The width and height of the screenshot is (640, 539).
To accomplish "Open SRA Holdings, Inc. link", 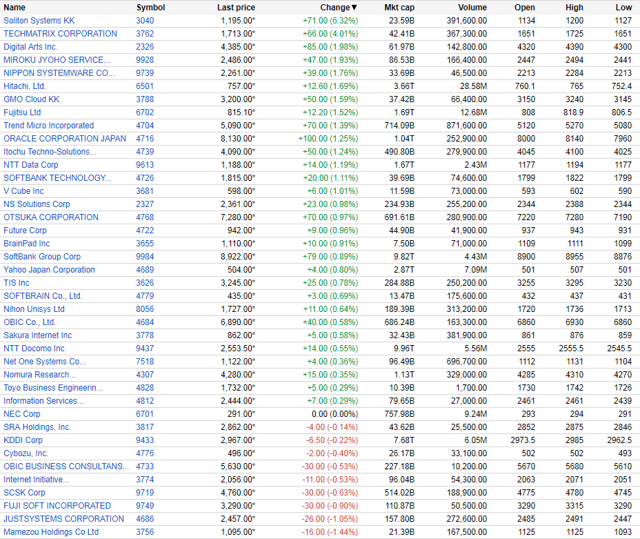I will [37, 427].
